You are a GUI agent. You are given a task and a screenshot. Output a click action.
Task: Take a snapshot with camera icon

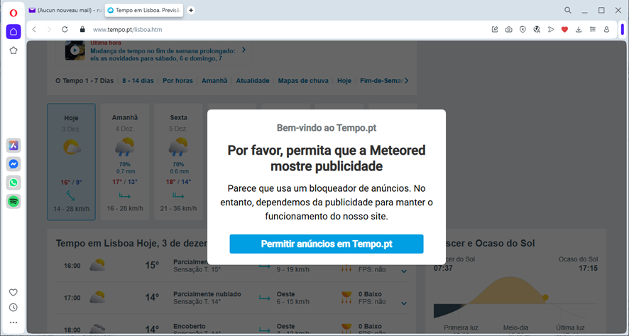click(x=508, y=29)
